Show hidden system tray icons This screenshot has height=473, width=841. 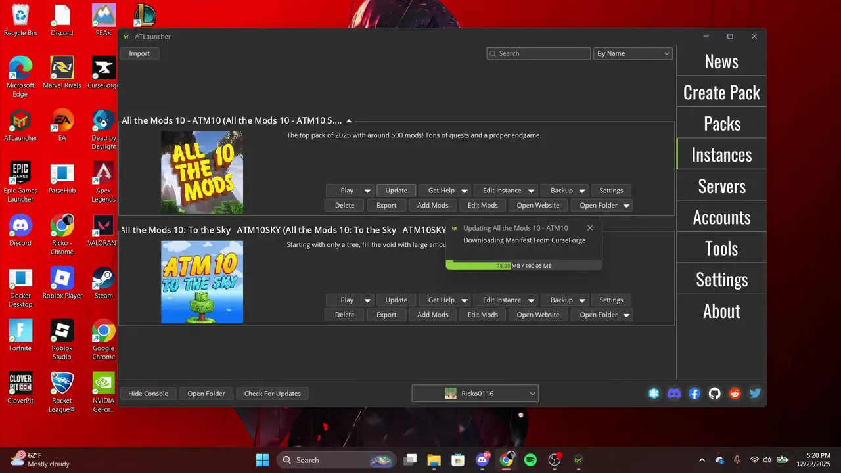point(702,460)
